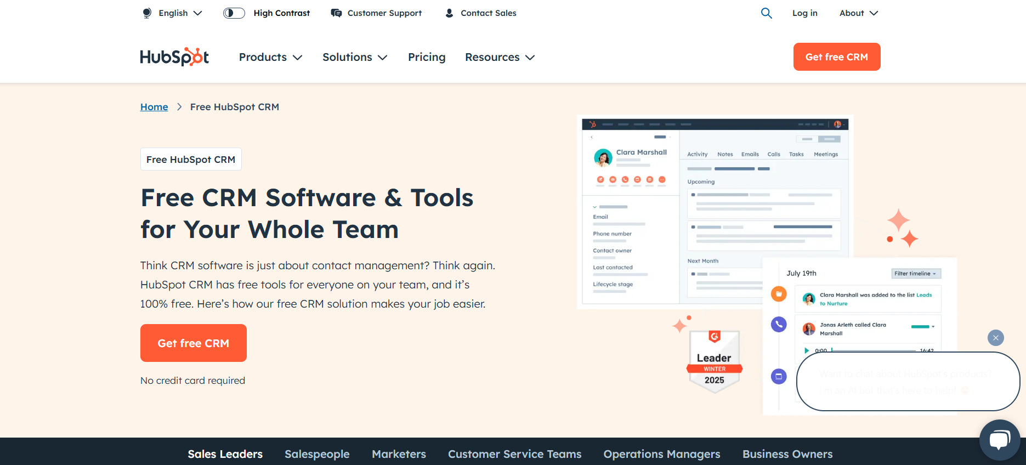Screen dimensions: 1026x465
Task: Click the Customer Support link text
Action: [384, 13]
